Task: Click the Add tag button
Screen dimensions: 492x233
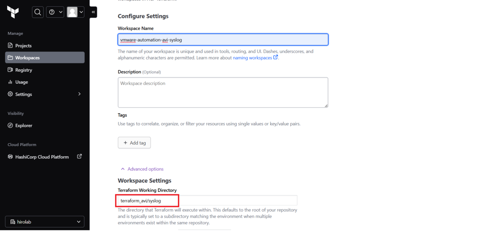Action: [x=134, y=143]
